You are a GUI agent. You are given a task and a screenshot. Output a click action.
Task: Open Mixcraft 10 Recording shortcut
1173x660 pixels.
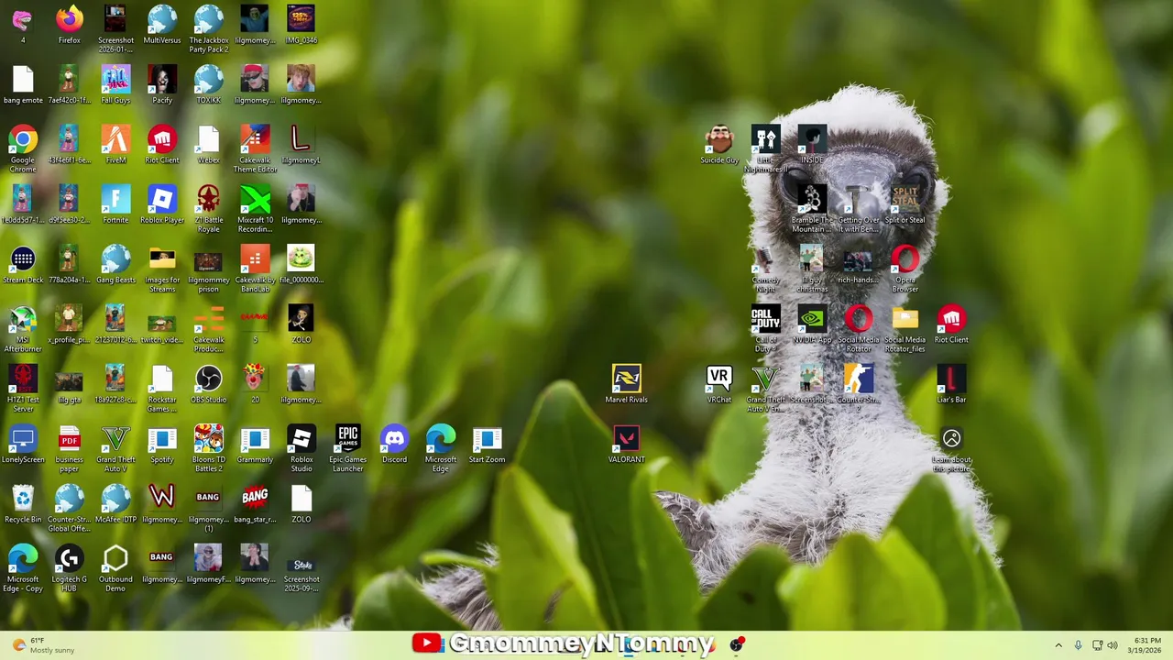pyautogui.click(x=255, y=209)
